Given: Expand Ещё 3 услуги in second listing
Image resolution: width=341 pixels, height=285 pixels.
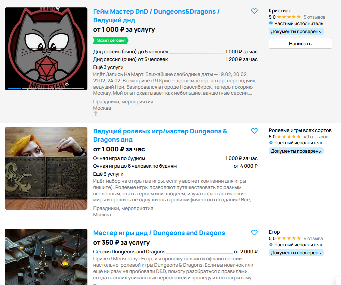Looking at the screenshot, I should (x=108, y=174).
